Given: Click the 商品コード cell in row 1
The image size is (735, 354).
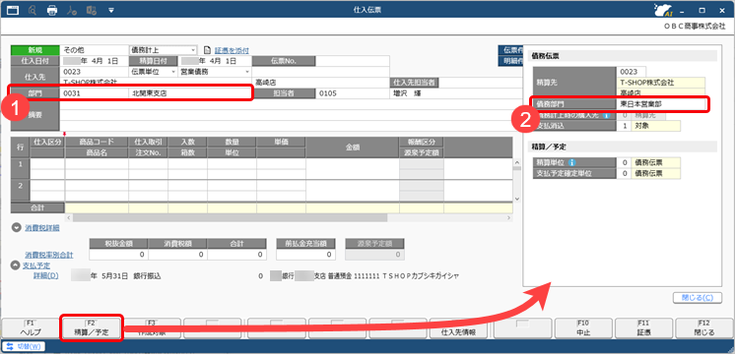Looking at the screenshot, I should [x=97, y=163].
